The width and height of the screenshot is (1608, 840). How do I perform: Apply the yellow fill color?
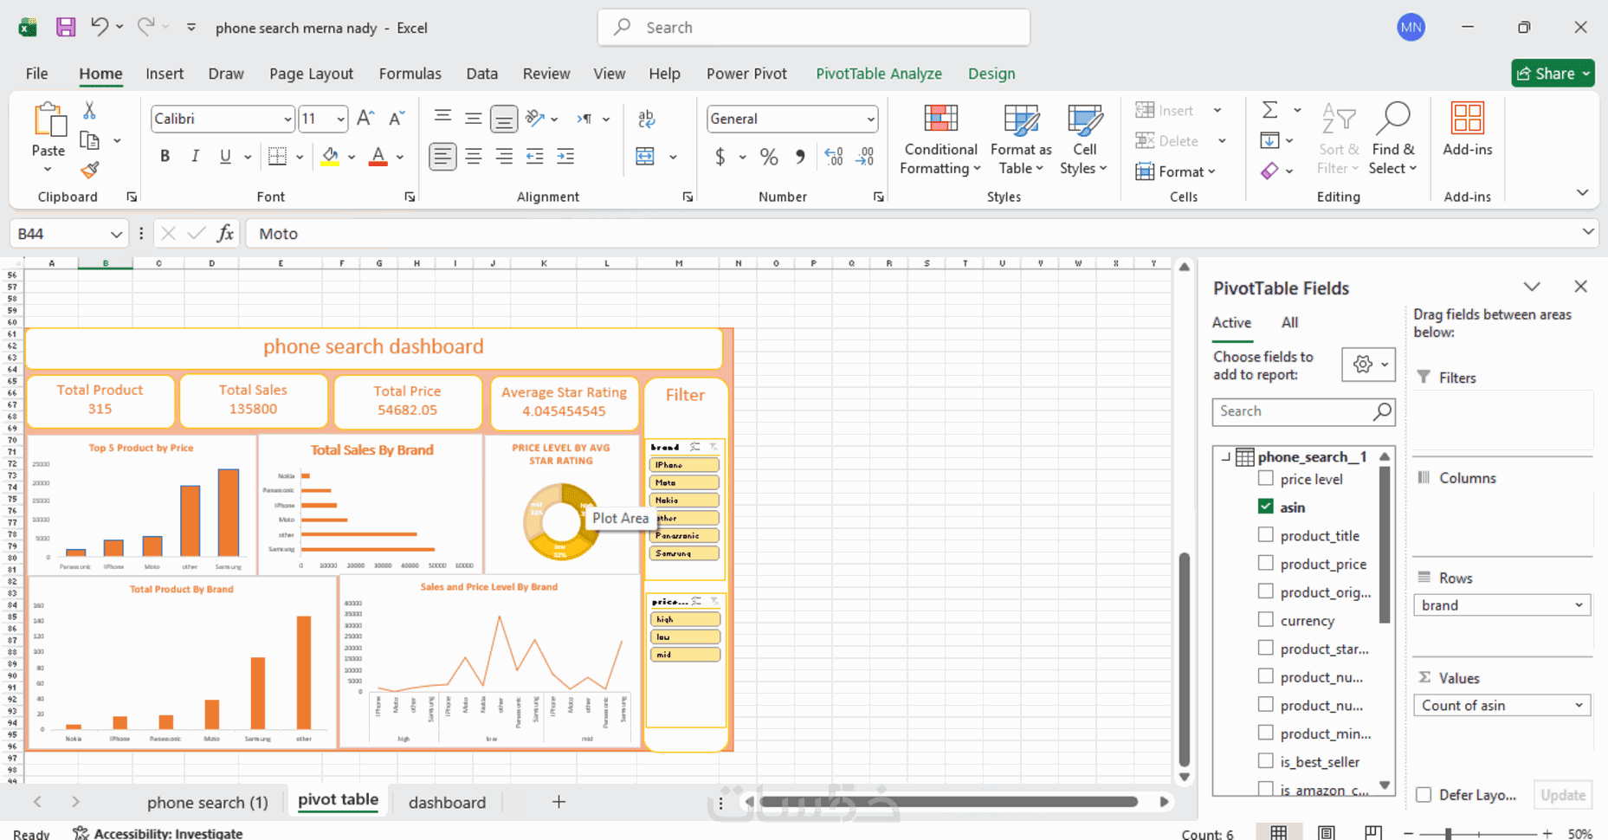pyautogui.click(x=330, y=156)
